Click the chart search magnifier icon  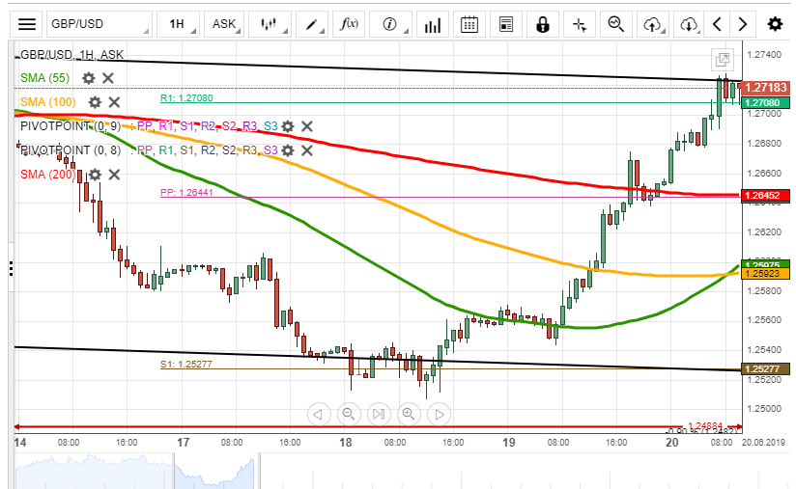[615, 24]
